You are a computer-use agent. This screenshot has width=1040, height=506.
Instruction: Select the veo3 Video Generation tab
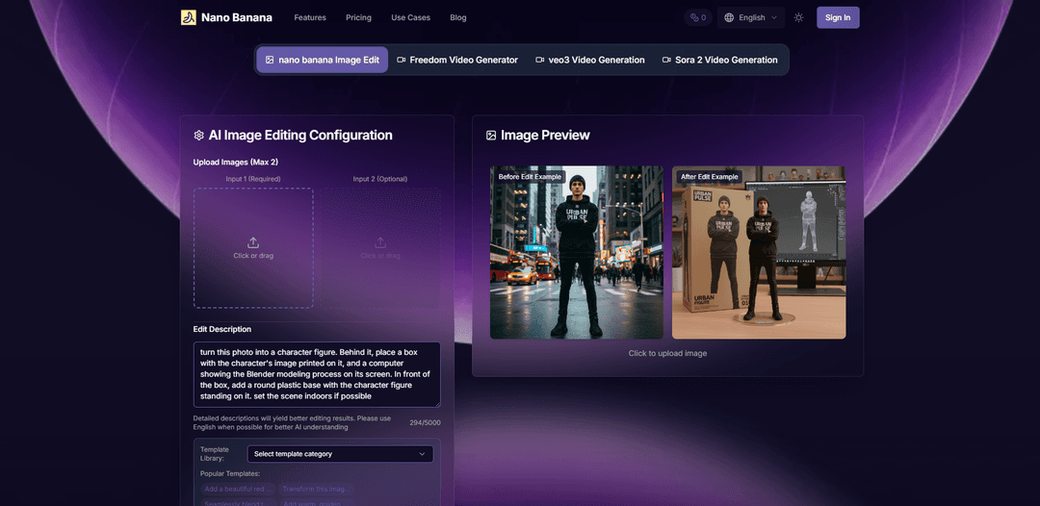tap(589, 60)
